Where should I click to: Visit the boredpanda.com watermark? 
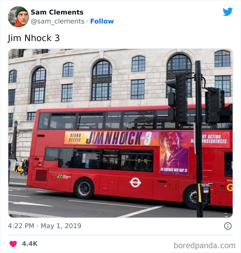pyautogui.click(x=205, y=245)
